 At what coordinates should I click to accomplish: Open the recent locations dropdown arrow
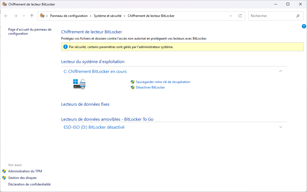click(x=24, y=16)
